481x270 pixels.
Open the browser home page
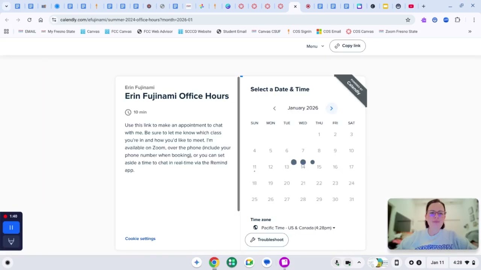click(x=41, y=20)
